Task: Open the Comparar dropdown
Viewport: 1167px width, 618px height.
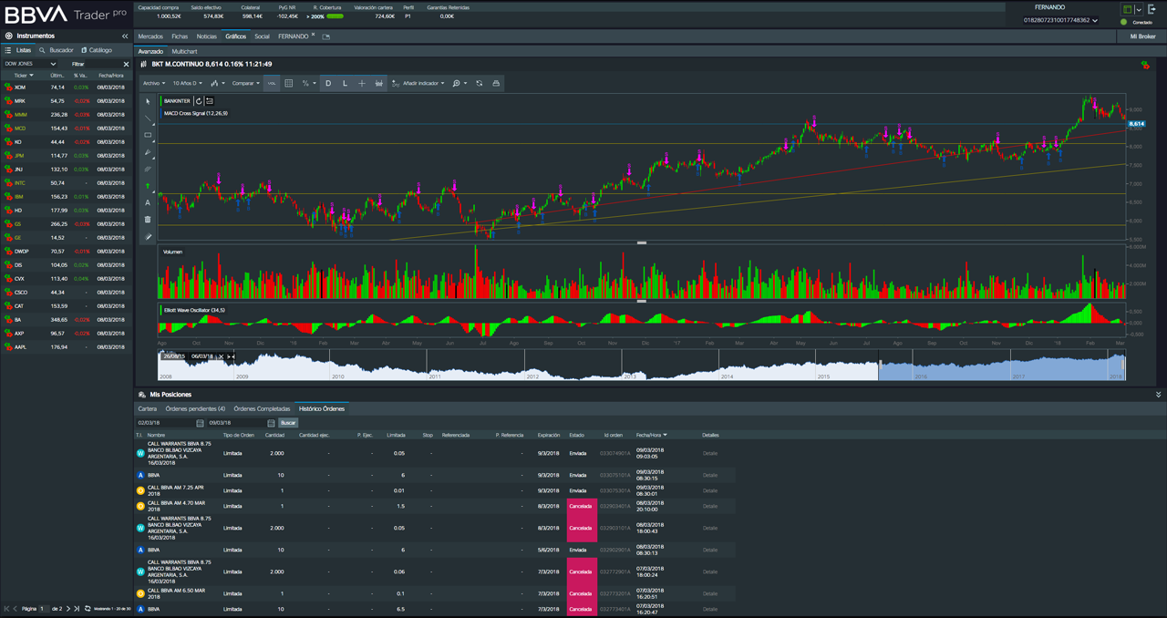Action: tap(245, 83)
